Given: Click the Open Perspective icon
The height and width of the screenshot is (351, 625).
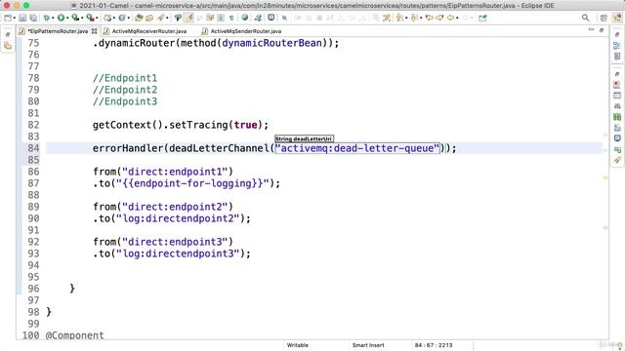Looking at the screenshot, I should pos(604,18).
